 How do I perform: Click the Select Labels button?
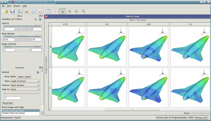[x=24, y=76]
